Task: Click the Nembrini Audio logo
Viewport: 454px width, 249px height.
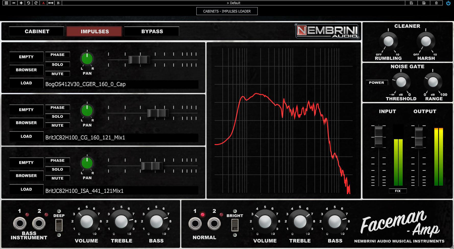Action: coord(327,31)
